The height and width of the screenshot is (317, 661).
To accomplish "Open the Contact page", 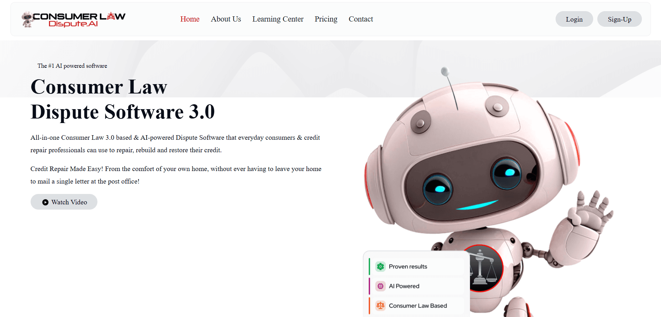I will pos(361,19).
